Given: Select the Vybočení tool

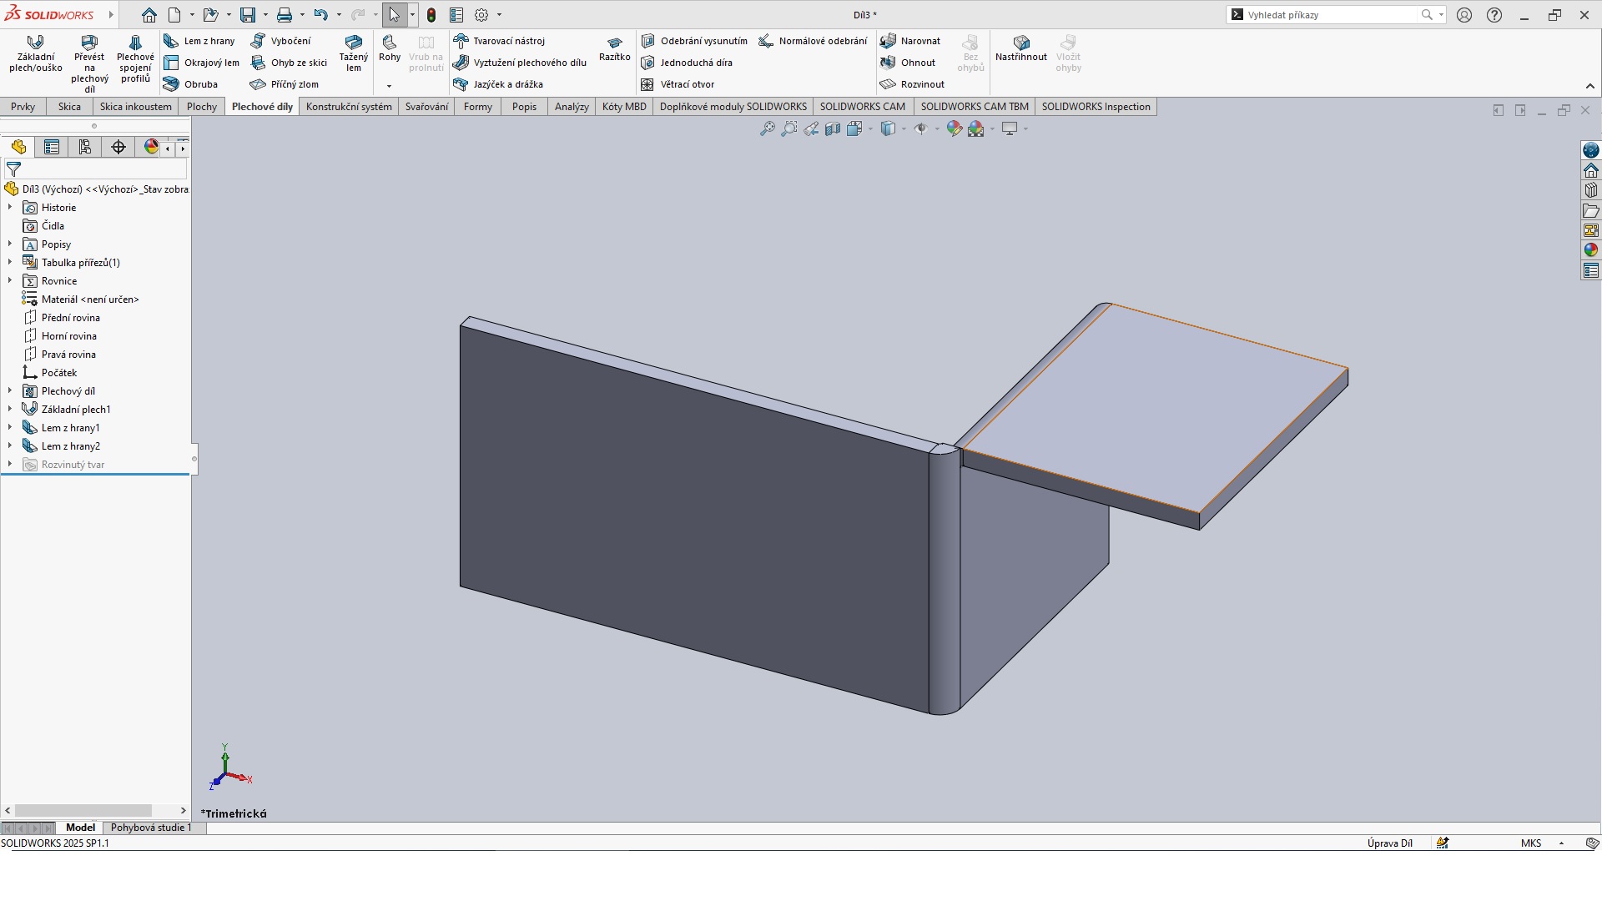Looking at the screenshot, I should [280, 41].
